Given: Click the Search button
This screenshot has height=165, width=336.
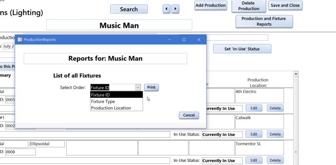Looking at the screenshot, I should click(x=129, y=9).
